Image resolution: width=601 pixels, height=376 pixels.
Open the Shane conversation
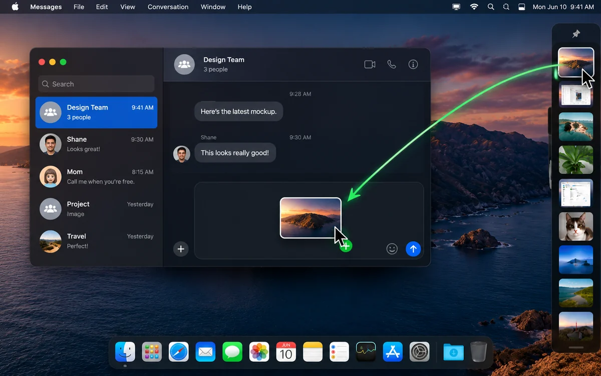(96, 144)
